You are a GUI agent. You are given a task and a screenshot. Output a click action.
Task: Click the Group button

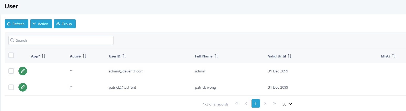click(65, 24)
